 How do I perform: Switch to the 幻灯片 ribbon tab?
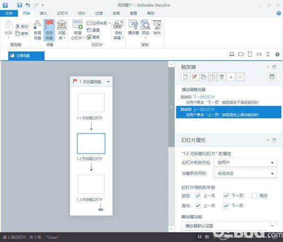click(x=62, y=13)
